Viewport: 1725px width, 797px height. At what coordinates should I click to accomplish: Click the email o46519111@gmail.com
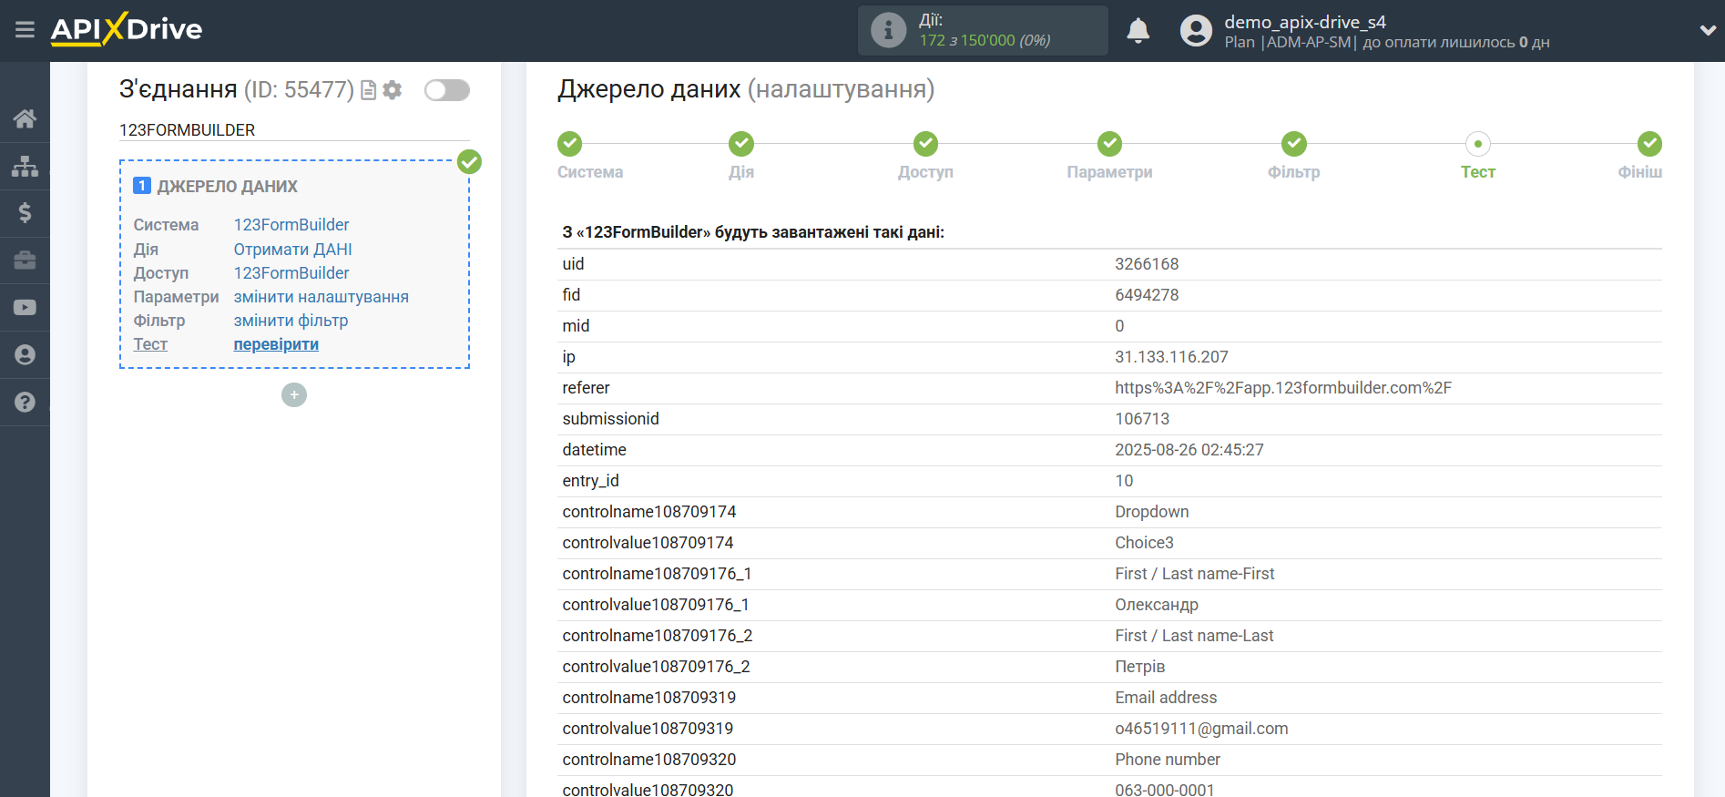click(x=1201, y=729)
